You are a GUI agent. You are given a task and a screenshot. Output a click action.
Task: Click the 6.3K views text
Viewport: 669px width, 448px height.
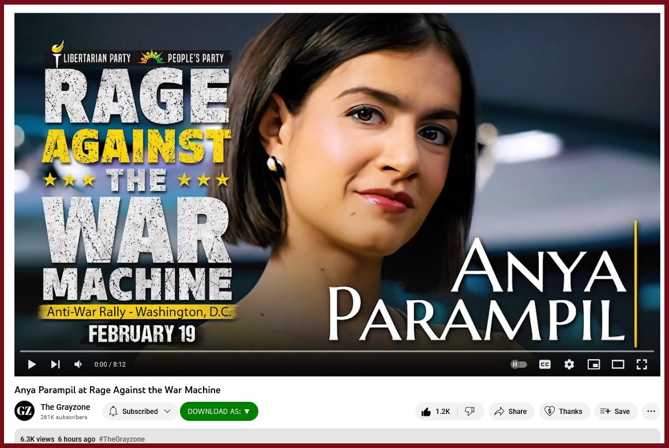[37, 439]
